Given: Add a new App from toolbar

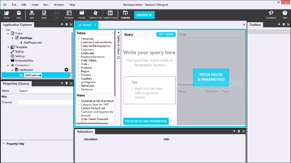Looking at the screenshot, I should (x=32, y=15).
